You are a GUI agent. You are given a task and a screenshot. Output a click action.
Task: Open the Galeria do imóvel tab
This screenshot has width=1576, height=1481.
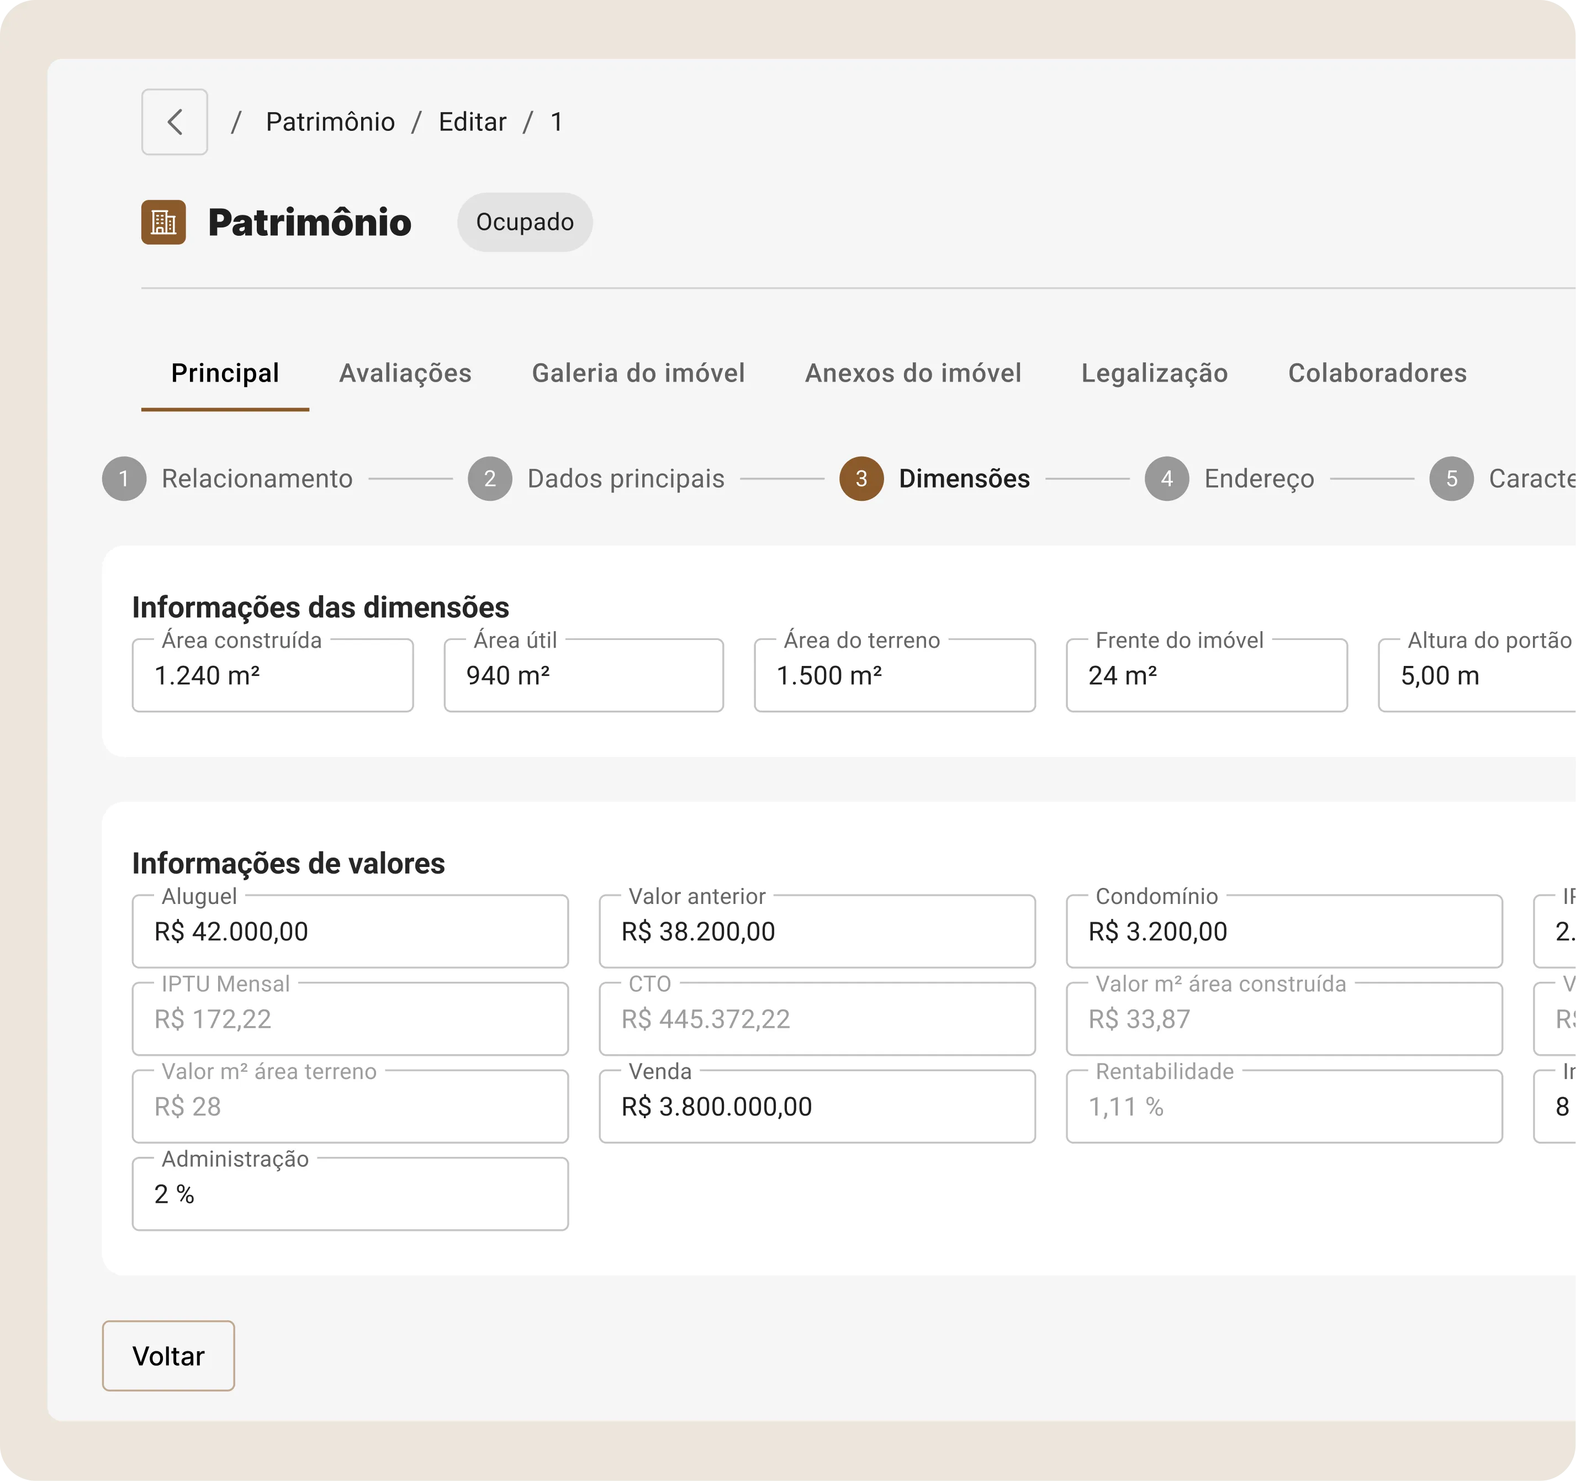click(638, 373)
